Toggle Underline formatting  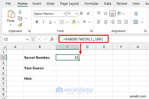pos(50,22)
